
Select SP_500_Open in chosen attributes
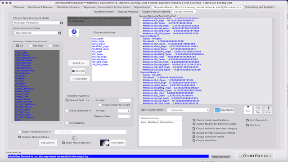click(x=100, y=64)
